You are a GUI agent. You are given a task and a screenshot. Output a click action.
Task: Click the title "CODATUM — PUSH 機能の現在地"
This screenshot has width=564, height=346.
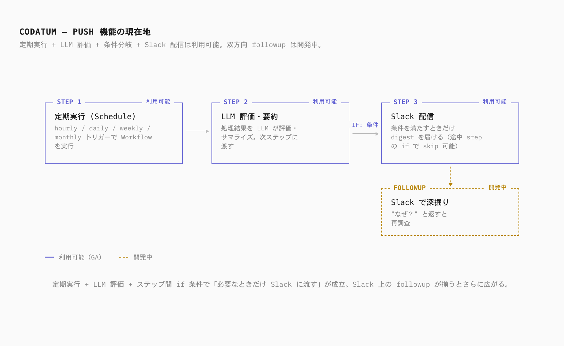85,32
